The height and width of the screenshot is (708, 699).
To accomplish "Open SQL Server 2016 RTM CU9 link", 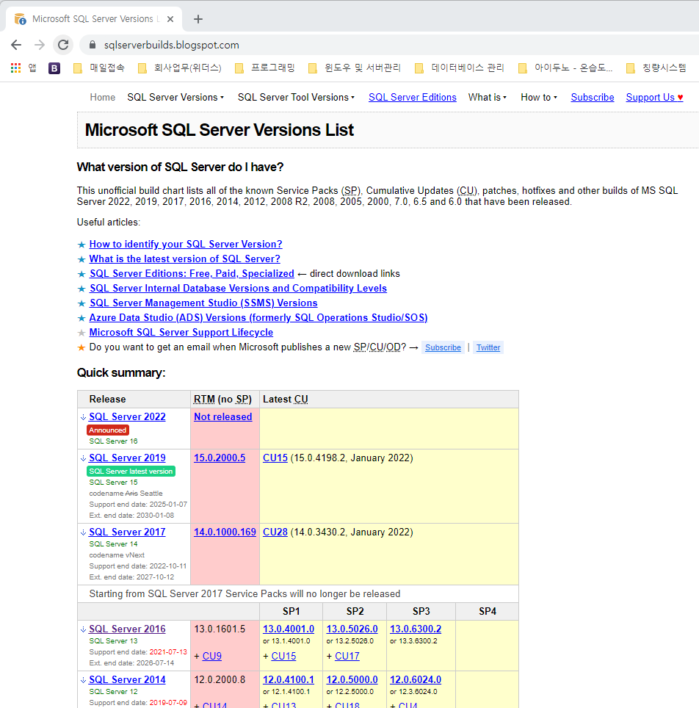I will point(211,656).
